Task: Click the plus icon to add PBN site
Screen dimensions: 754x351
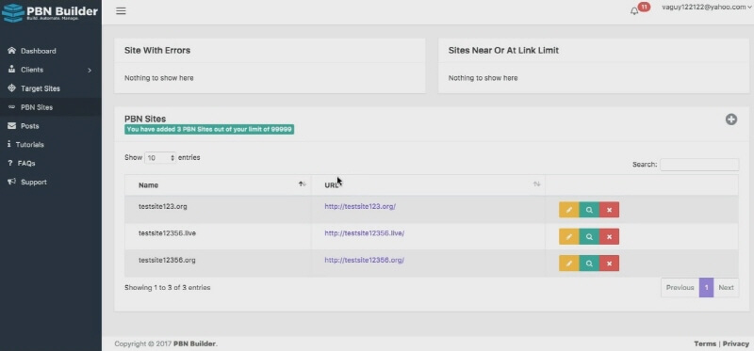Action: [x=731, y=120]
